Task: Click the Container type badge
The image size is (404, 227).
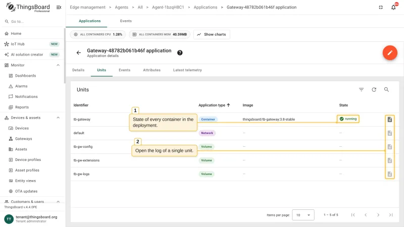Action: [x=208, y=120]
